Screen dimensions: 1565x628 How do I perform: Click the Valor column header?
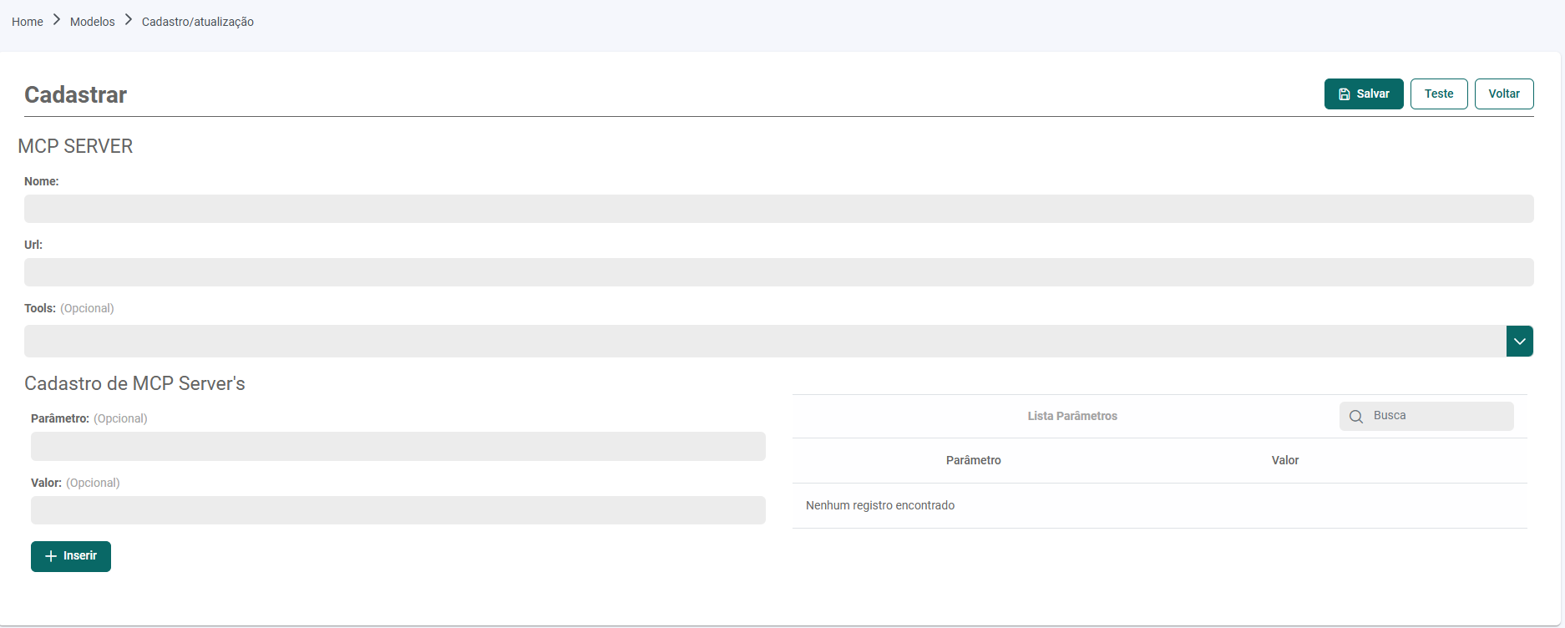1284,460
